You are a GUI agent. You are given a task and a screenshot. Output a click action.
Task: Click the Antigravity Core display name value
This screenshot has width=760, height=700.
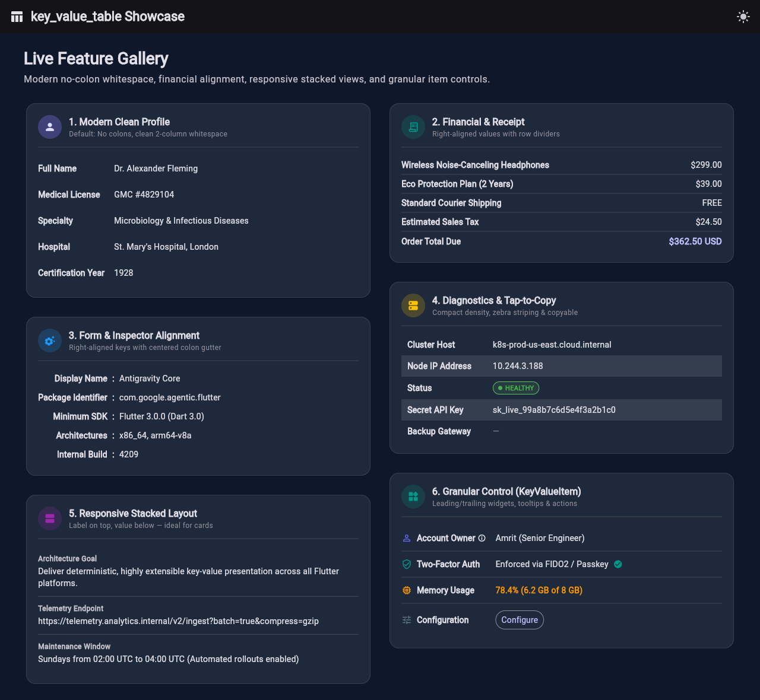150,378
